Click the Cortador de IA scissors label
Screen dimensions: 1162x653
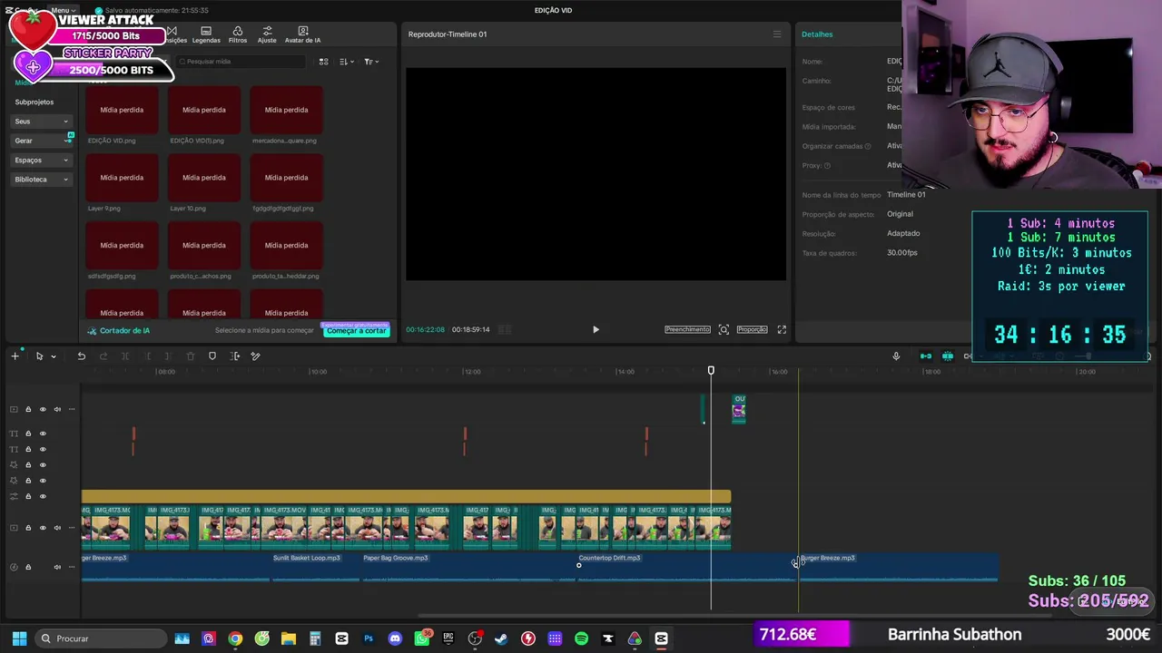tap(118, 331)
